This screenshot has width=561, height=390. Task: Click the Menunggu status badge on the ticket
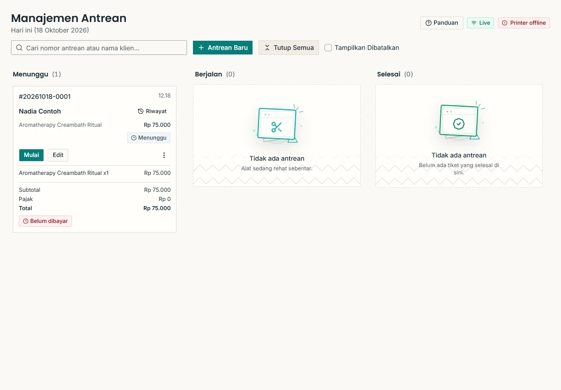(148, 138)
